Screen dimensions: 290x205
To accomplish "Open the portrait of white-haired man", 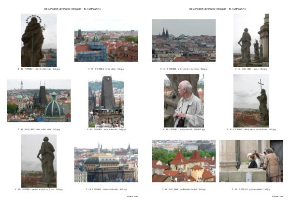I will (x=184, y=101).
